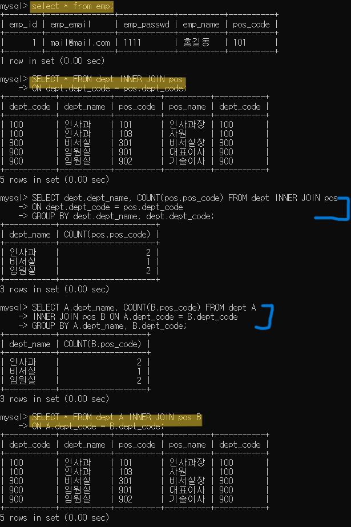The height and width of the screenshot is (527, 351).
Task: Click 임원실 count 2 under COUNT(pos.pos_code)
Action: click(148, 271)
